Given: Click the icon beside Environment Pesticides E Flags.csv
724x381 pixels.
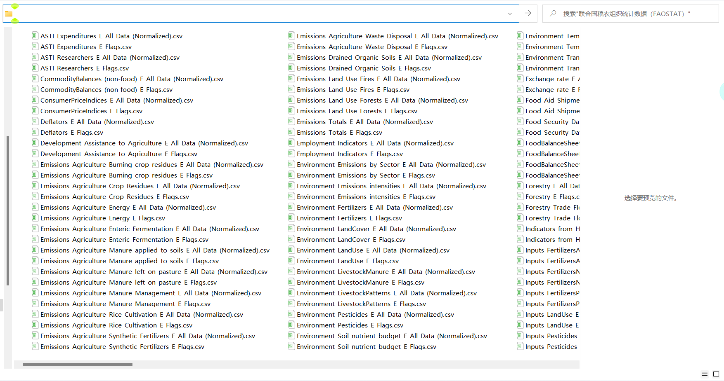Looking at the screenshot, I should tap(291, 325).
